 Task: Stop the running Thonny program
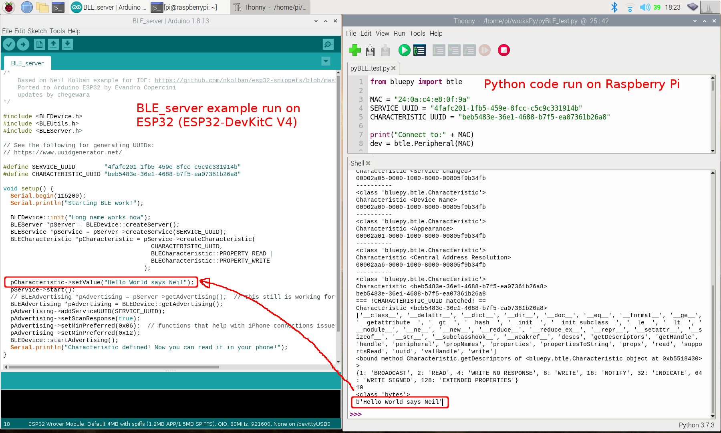click(504, 50)
